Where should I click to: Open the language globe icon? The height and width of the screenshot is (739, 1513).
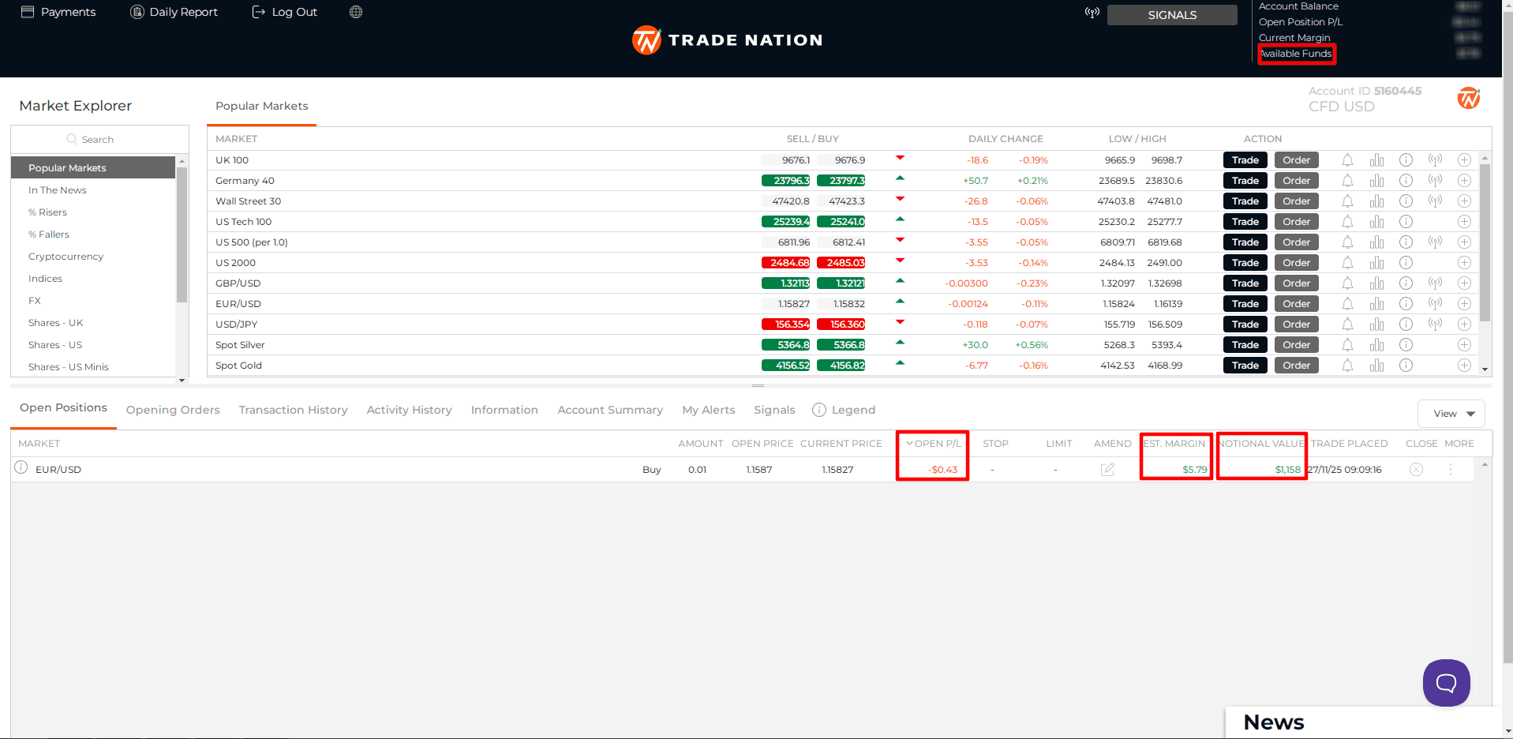pyautogui.click(x=356, y=12)
